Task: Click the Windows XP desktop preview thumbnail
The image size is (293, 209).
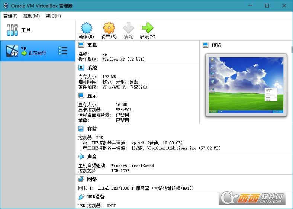Action: [x=246, y=85]
